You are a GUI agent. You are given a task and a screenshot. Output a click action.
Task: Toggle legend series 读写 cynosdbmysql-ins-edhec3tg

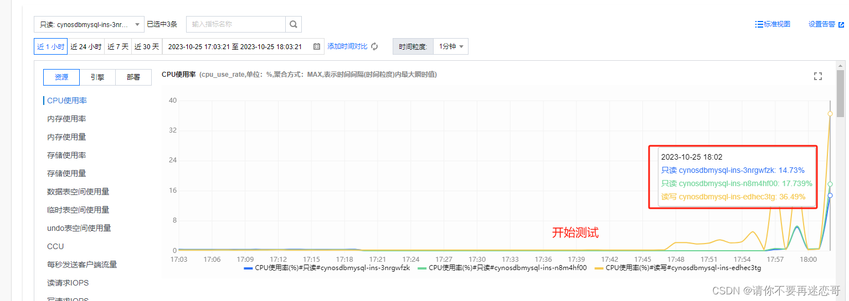[677, 268]
